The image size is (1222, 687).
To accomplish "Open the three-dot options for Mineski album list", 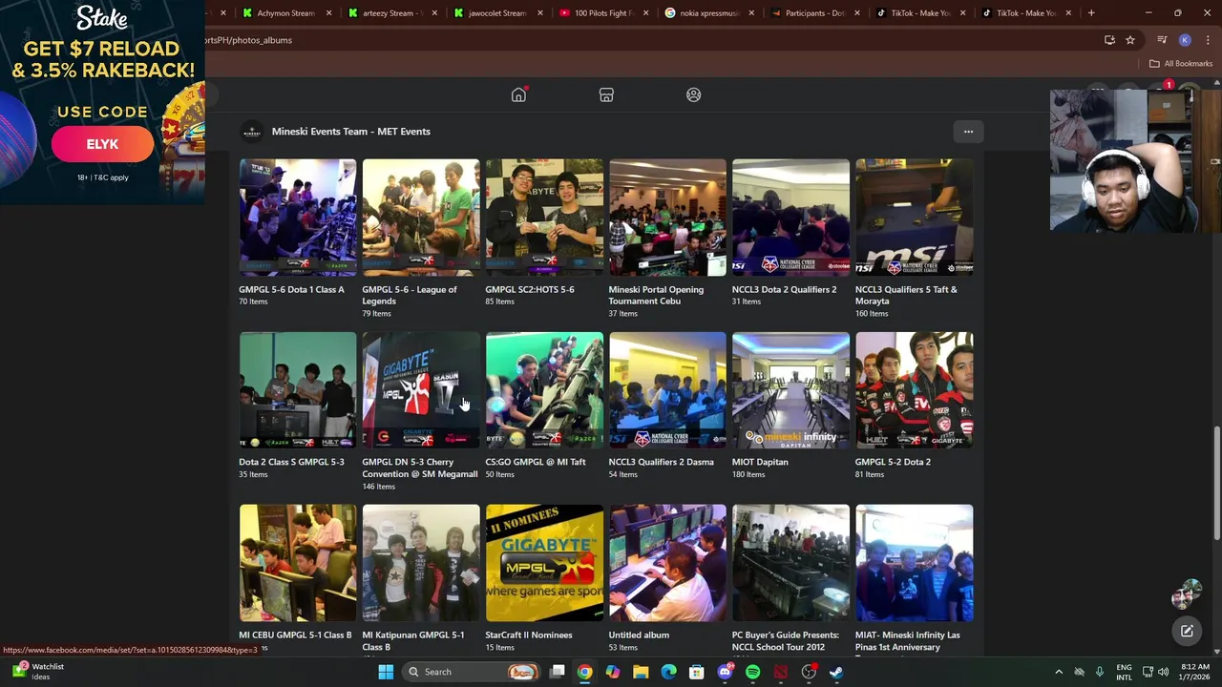I will pyautogui.click(x=968, y=132).
